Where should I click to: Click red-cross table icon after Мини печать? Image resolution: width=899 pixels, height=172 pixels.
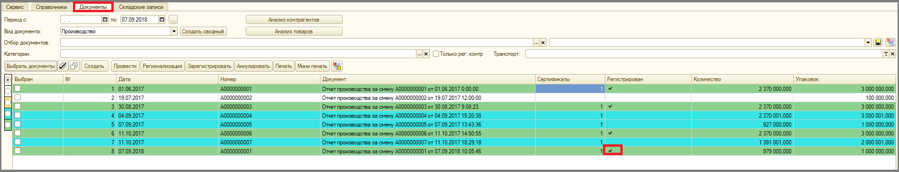click(x=336, y=66)
